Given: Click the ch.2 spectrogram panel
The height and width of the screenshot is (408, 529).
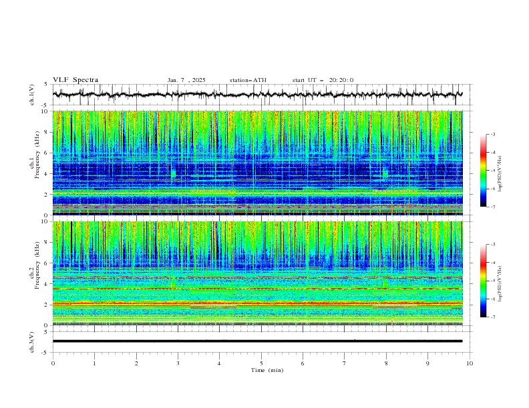Looking at the screenshot, I should (x=258, y=273).
